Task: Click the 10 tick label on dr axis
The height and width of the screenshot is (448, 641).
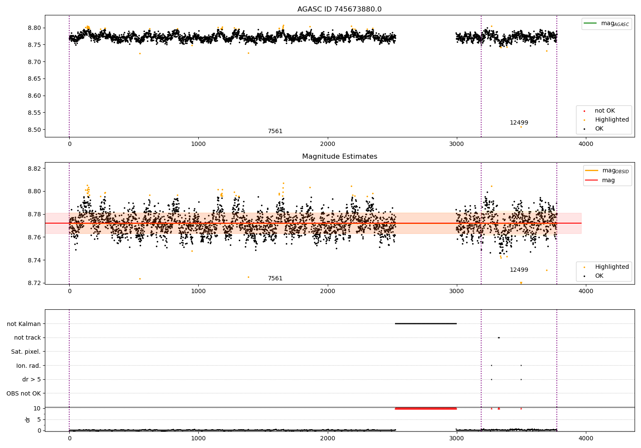Action: [37, 408]
